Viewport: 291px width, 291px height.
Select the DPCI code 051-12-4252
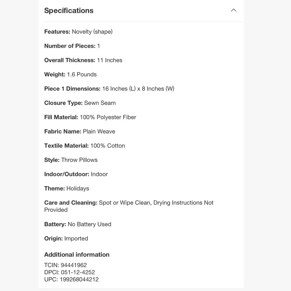point(78,272)
